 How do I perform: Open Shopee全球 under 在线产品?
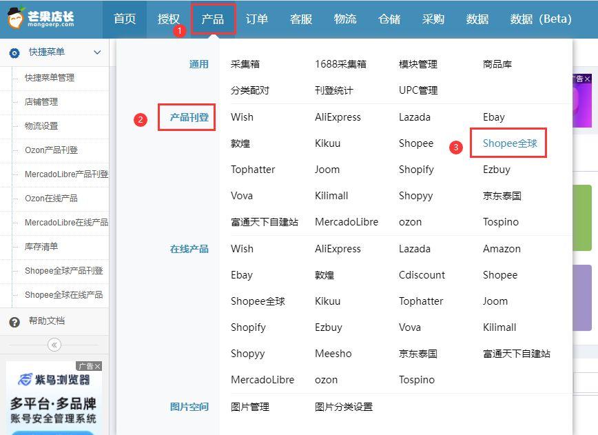coord(258,301)
